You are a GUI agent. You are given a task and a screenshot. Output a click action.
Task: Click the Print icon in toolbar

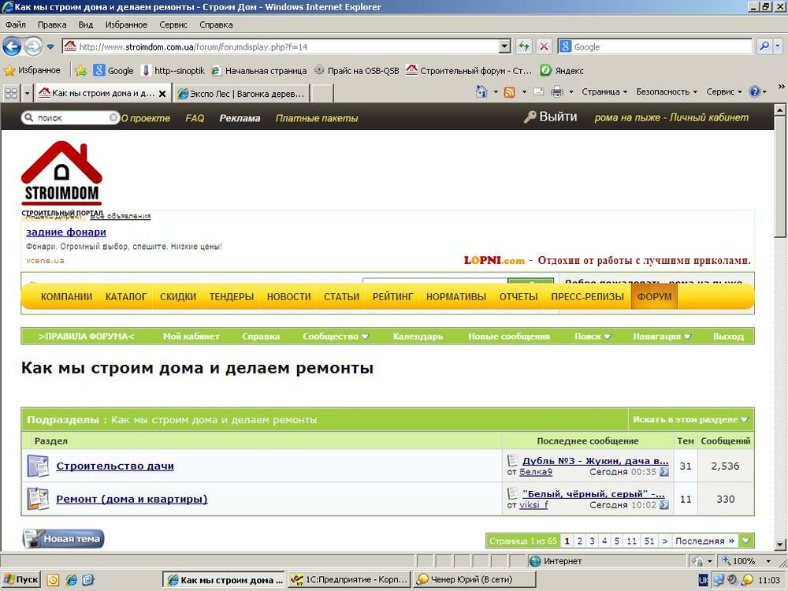(x=557, y=91)
